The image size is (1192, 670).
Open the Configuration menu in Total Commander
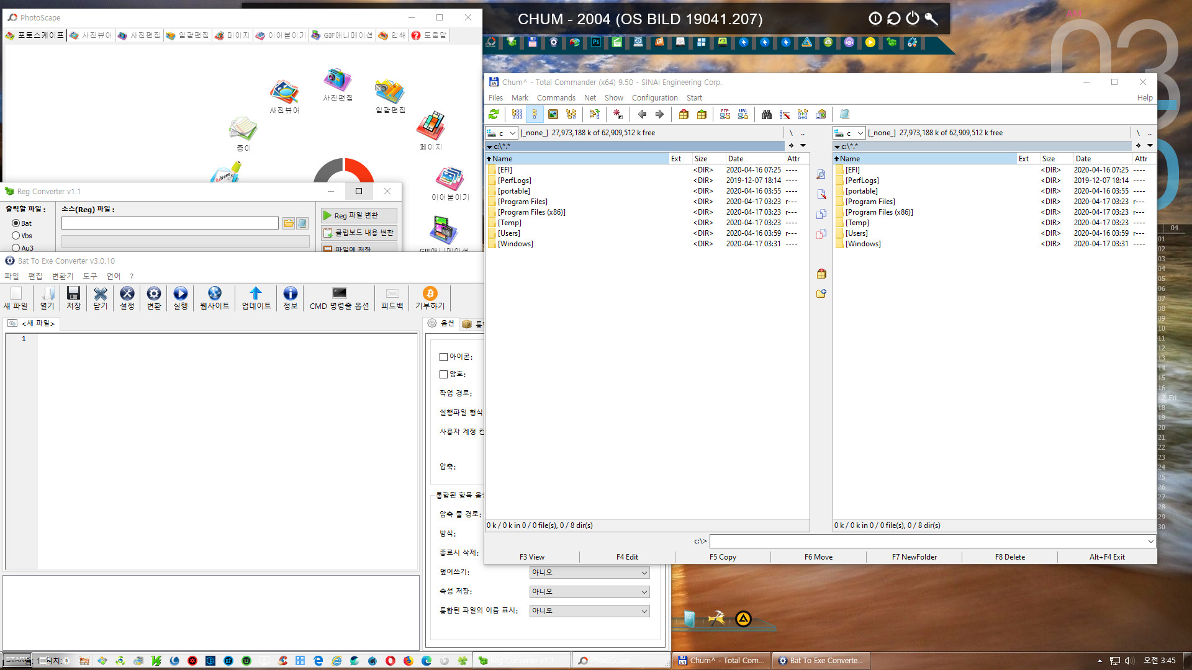654,98
